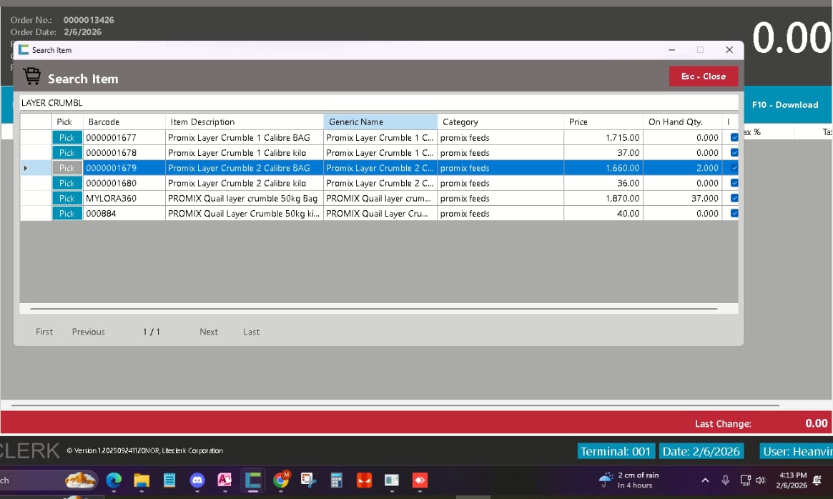
Task: Uncheck the checkbox for Promix Layer Crumble 1 Calibre BAG
Action: (x=734, y=138)
